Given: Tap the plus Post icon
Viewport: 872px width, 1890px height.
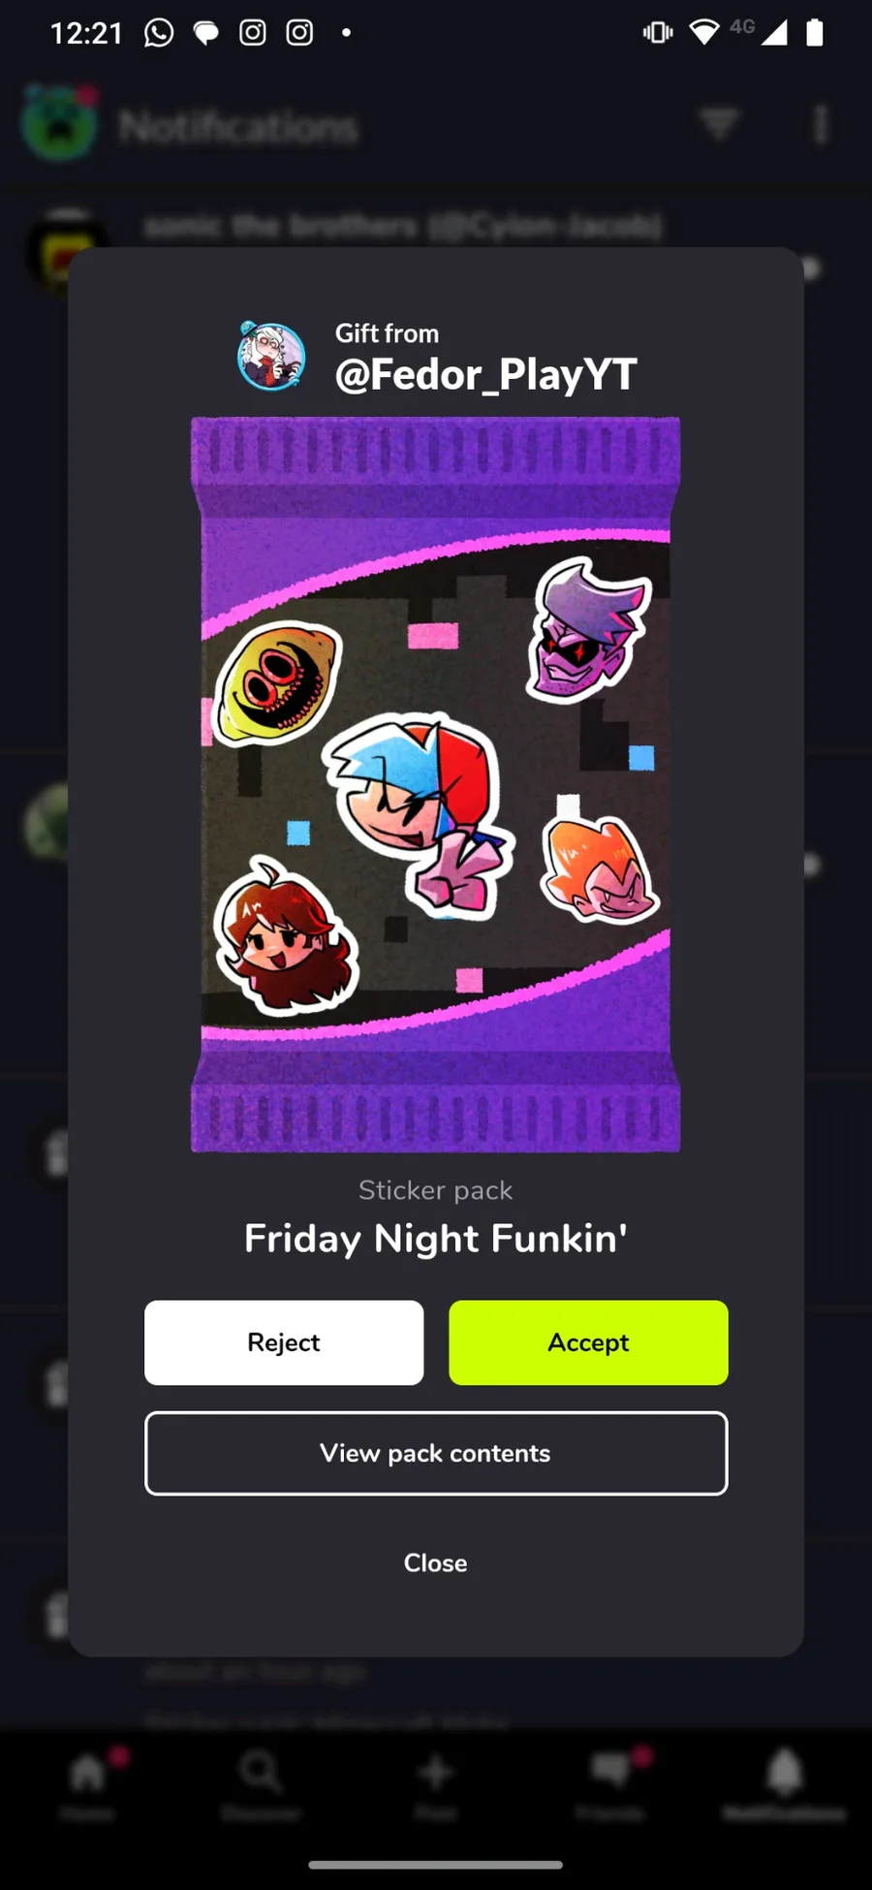Looking at the screenshot, I should click(435, 1772).
